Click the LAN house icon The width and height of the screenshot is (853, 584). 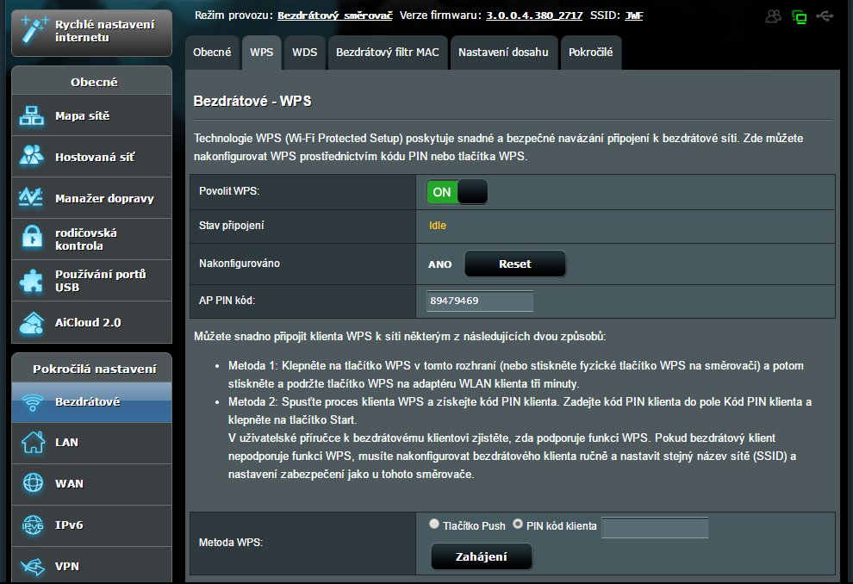coord(33,442)
